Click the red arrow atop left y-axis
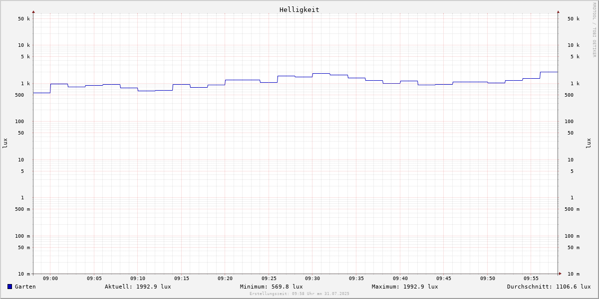599x299 pixels. pos(33,11)
